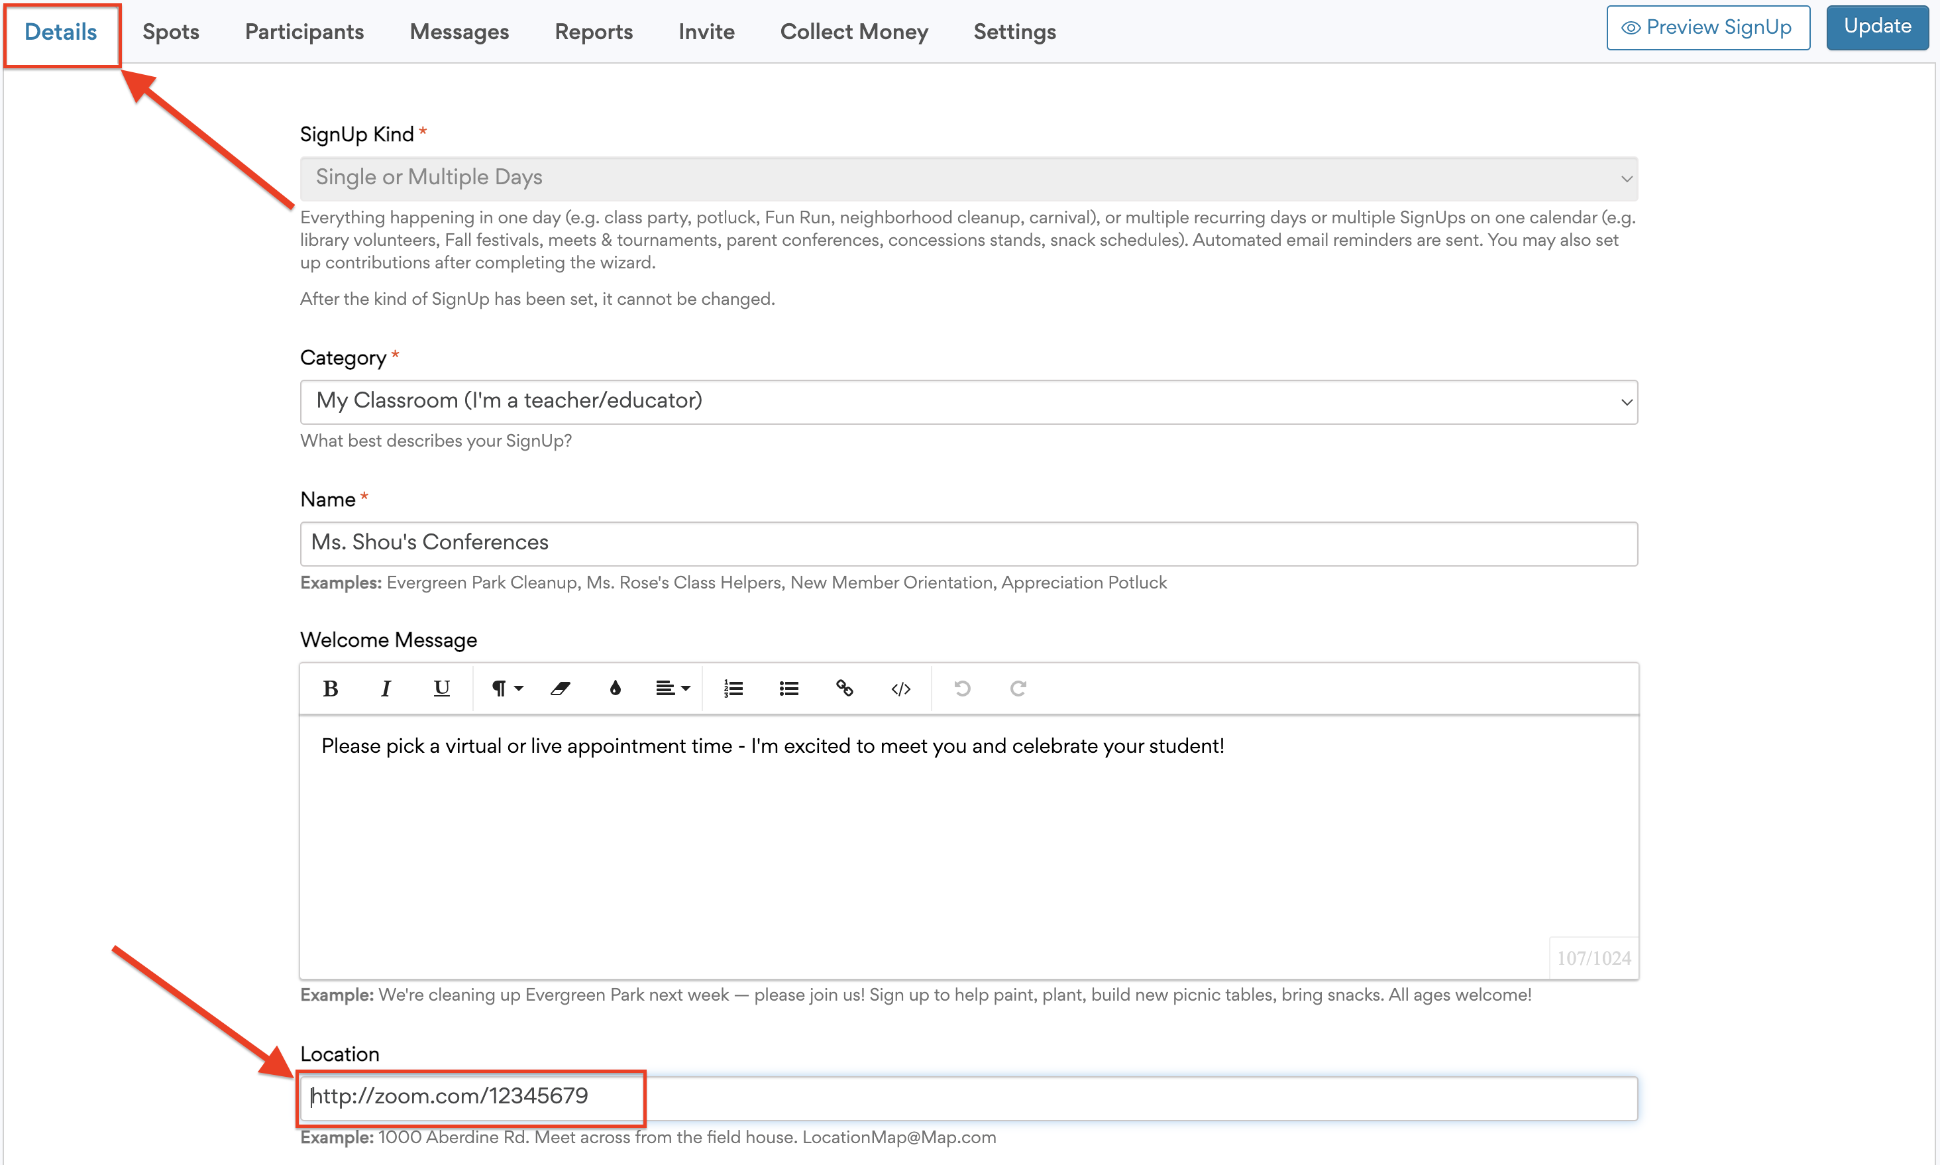
Task: Open the Category dropdown
Action: pyautogui.click(x=969, y=402)
